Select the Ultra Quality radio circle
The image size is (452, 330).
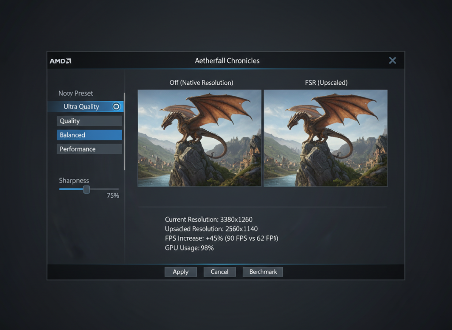[x=116, y=107]
